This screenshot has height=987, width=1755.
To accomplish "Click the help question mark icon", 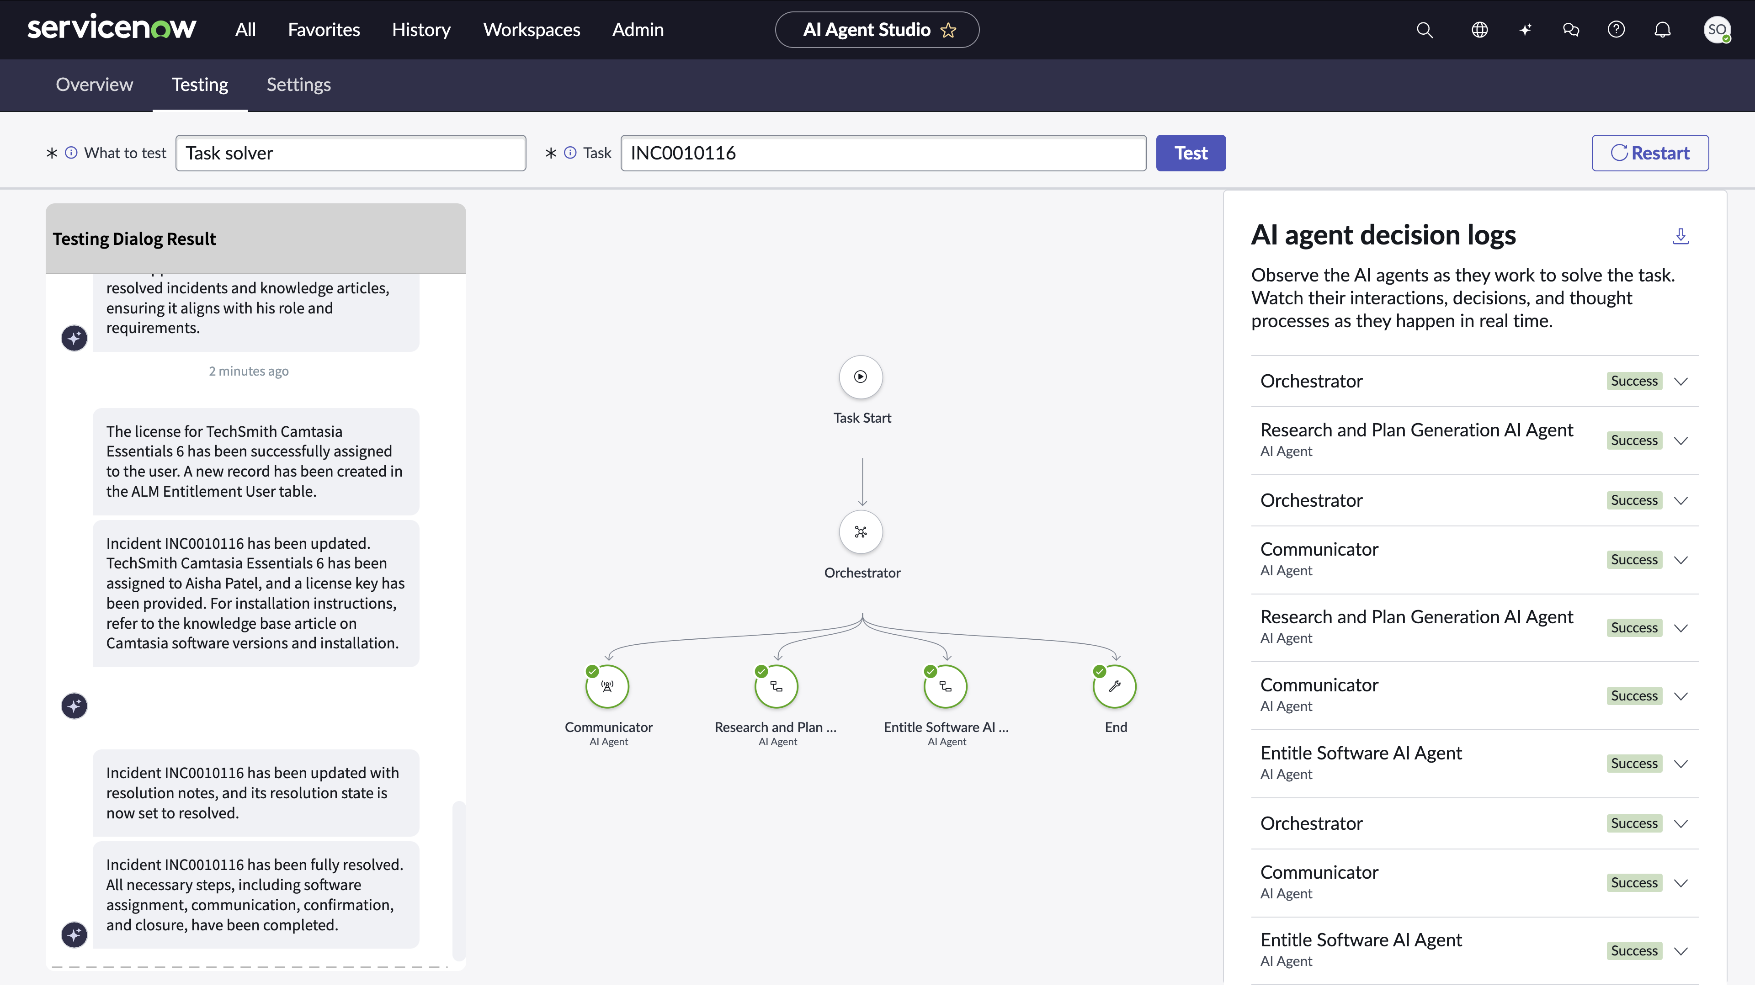I will pos(1616,30).
